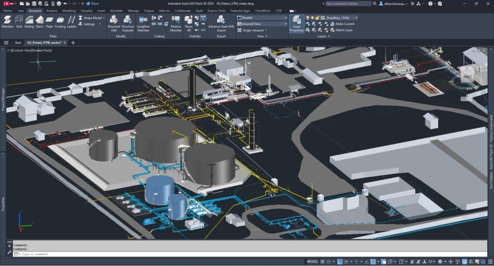The image size is (494, 266).
Task: Open status bar customization menu
Action: (490, 262)
